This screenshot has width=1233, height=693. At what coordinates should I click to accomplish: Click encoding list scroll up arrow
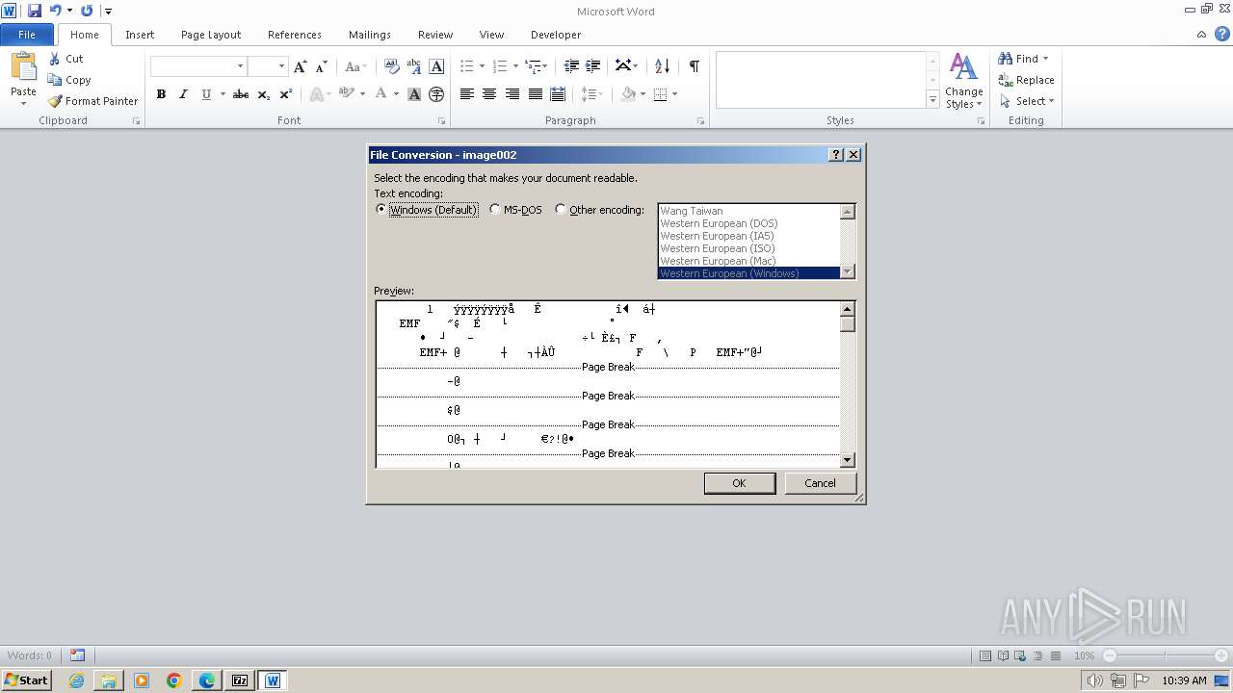click(x=848, y=212)
